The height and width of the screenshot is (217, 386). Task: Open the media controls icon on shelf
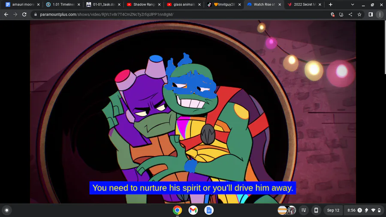point(304,210)
